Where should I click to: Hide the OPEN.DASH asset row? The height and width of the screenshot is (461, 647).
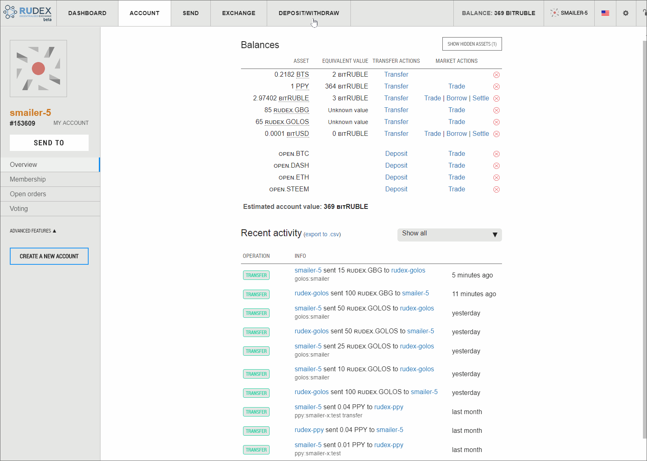pyautogui.click(x=496, y=166)
